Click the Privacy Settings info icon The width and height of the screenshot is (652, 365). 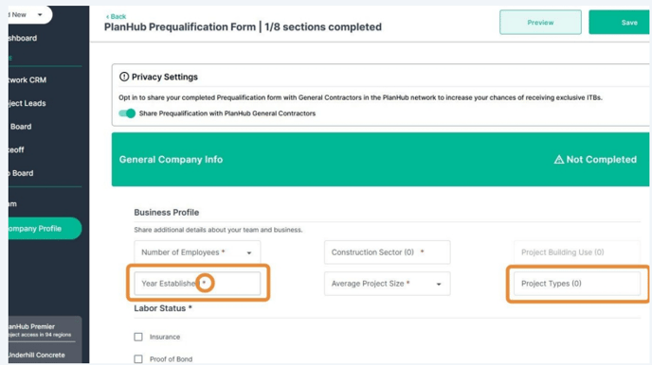pos(124,77)
